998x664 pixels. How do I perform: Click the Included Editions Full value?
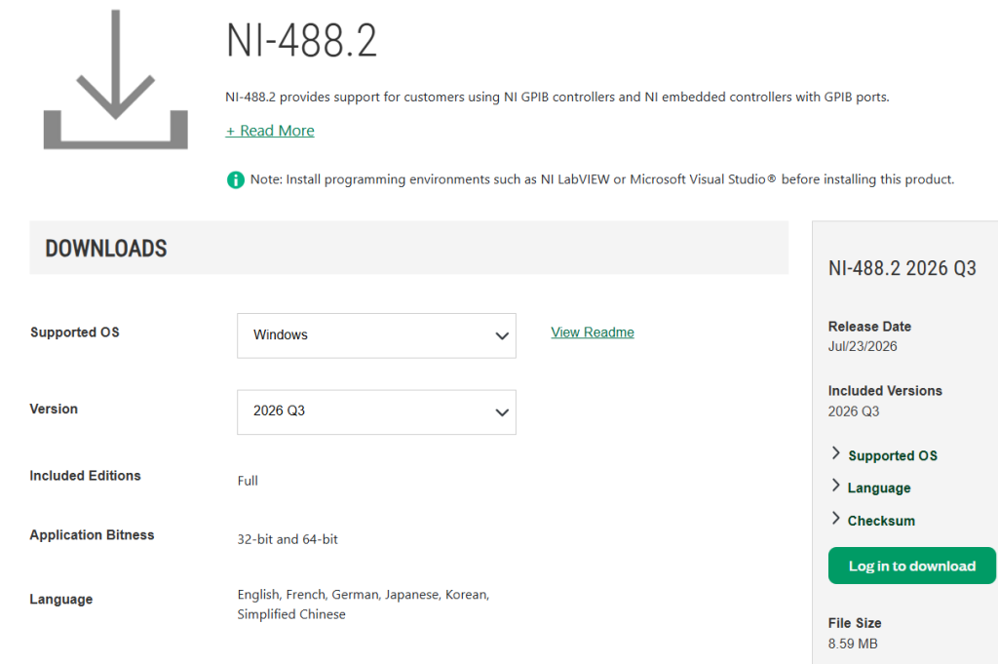point(248,481)
